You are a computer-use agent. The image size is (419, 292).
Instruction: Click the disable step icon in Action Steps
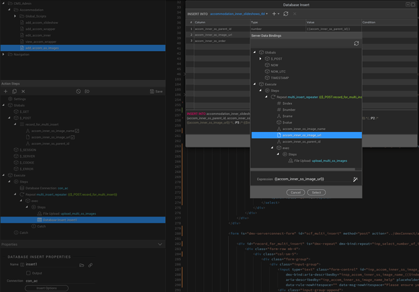coord(78,91)
